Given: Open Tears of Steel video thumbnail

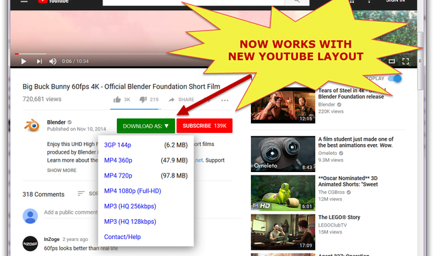Looking at the screenshot, I should tap(283, 105).
